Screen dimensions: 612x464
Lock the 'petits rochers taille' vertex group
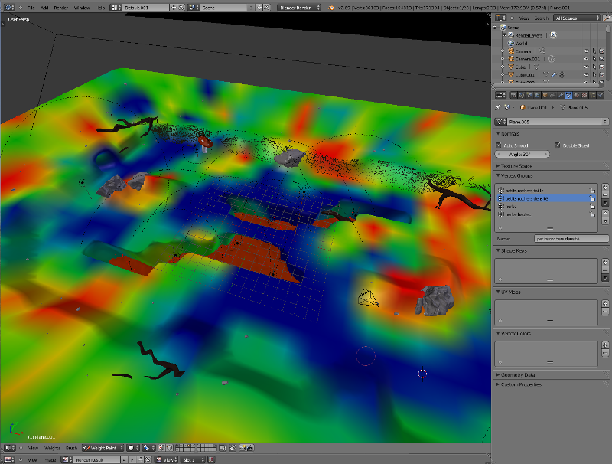tap(592, 191)
